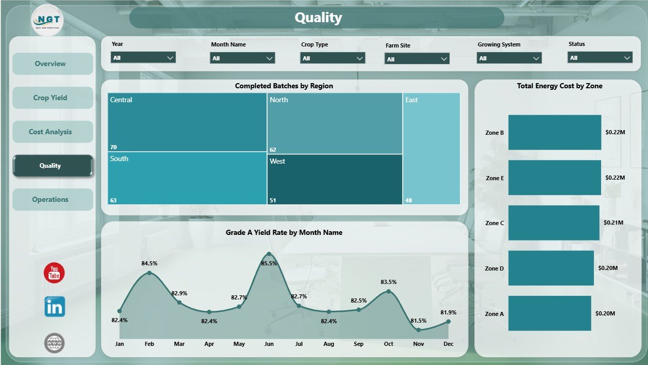Screen dimensions: 648x365
Task: Click the Jun 85.5% peak data point
Action: tap(269, 254)
